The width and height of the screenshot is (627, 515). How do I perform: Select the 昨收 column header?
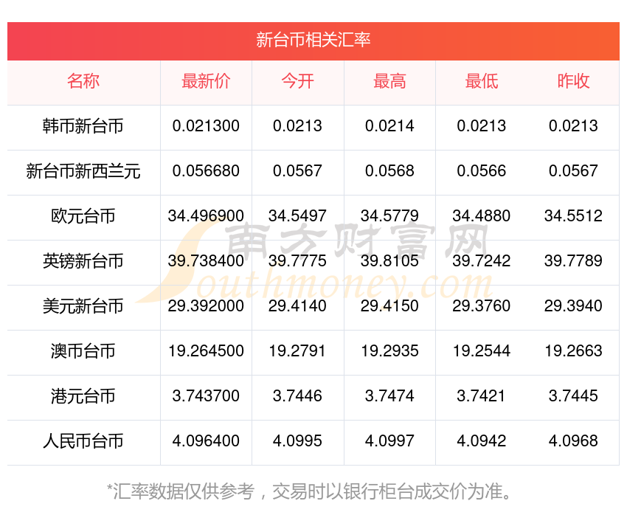tap(573, 81)
